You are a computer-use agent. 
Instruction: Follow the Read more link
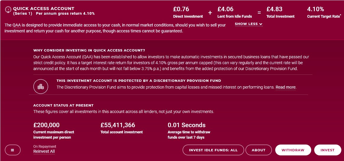286,87
